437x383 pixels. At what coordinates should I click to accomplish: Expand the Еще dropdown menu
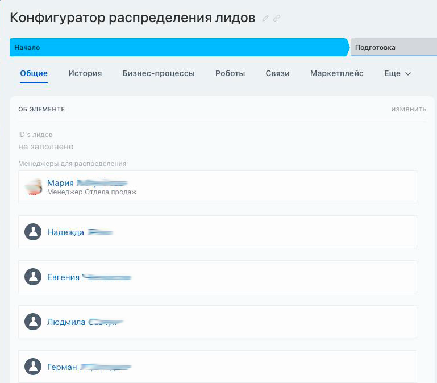[397, 73]
